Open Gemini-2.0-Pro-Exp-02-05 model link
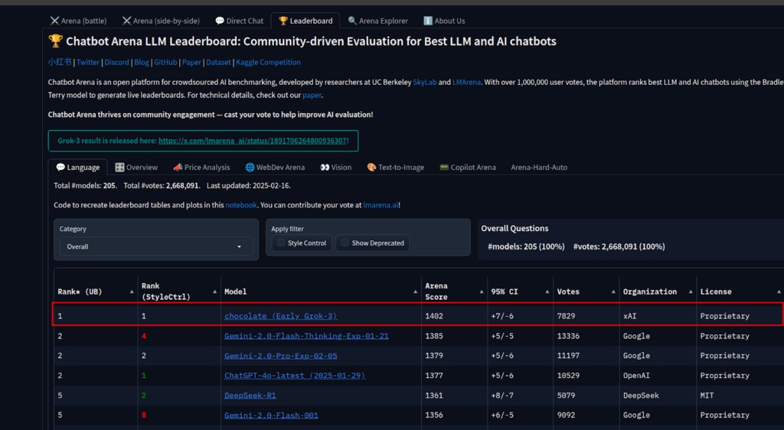784x430 pixels. (x=280, y=356)
